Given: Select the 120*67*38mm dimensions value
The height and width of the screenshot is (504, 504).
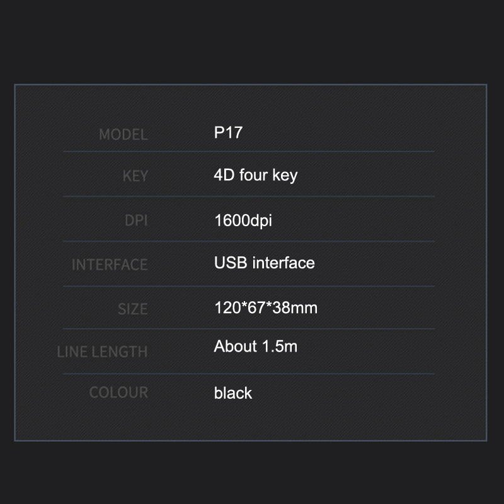Looking at the screenshot, I should (x=265, y=308).
